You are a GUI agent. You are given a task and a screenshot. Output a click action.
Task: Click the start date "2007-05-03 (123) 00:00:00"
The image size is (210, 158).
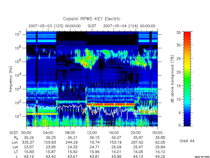pos(55,26)
